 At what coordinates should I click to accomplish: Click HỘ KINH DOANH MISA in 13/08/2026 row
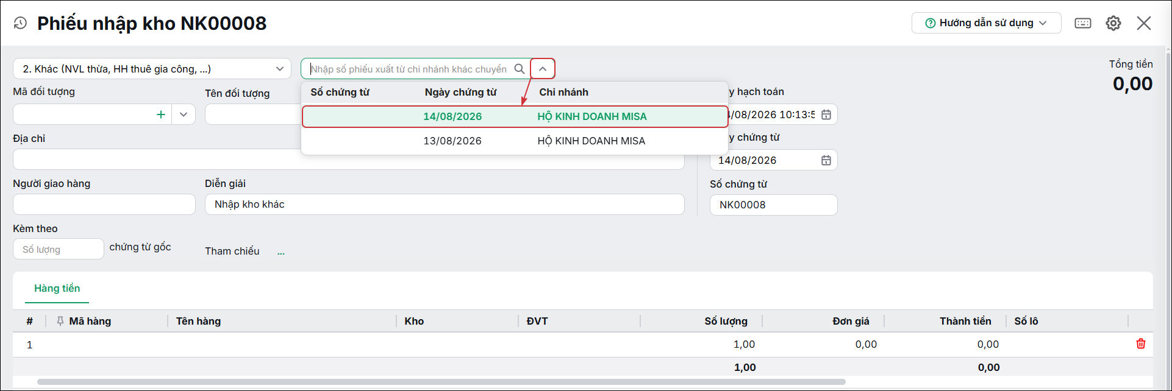pos(591,141)
